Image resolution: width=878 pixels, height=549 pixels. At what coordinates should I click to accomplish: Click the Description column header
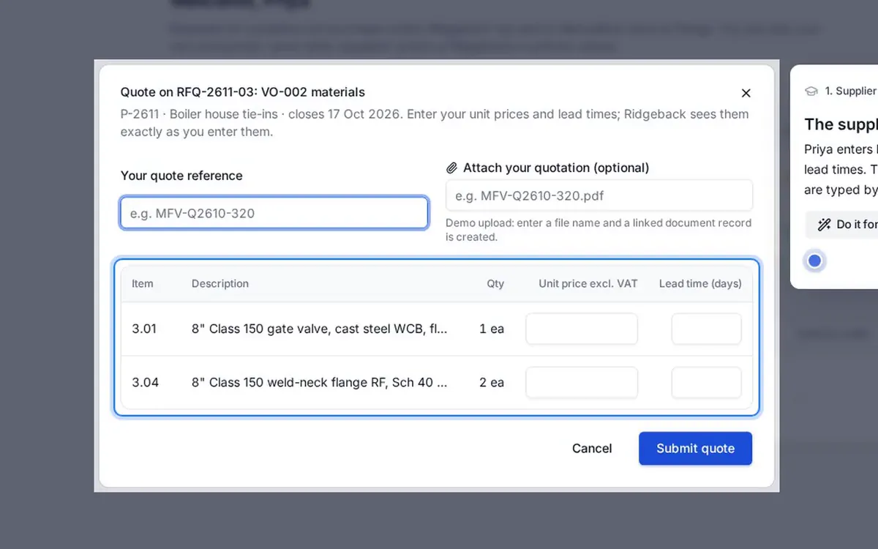coord(220,283)
